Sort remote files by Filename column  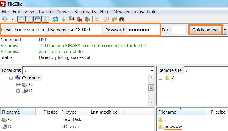[x=181, y=112]
